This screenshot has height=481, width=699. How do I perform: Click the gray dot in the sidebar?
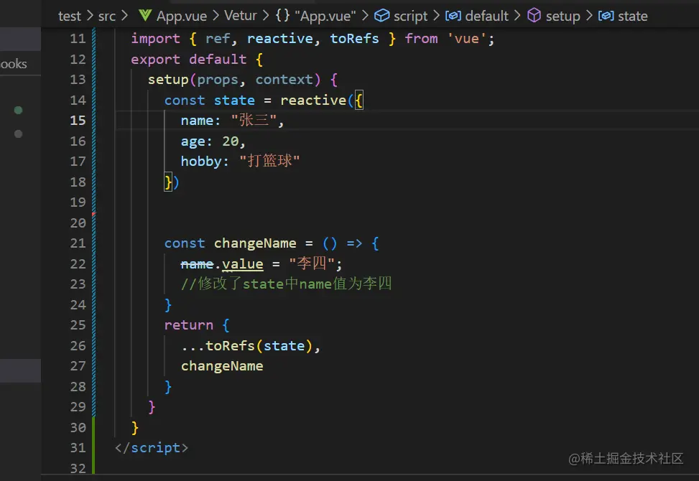pyautogui.click(x=18, y=134)
